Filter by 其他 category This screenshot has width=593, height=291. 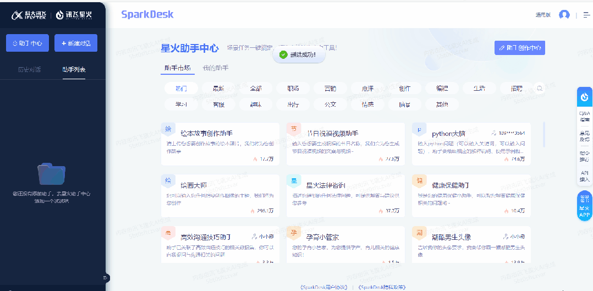[442, 105]
